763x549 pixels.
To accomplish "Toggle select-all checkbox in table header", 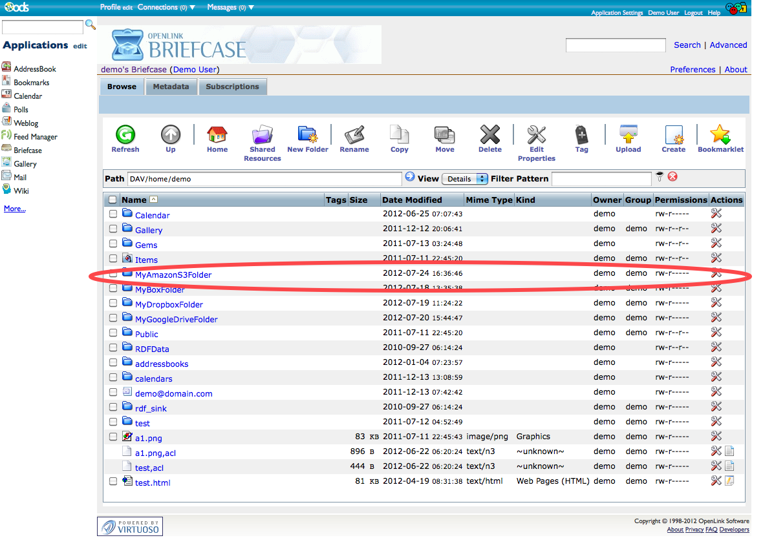I will [113, 200].
